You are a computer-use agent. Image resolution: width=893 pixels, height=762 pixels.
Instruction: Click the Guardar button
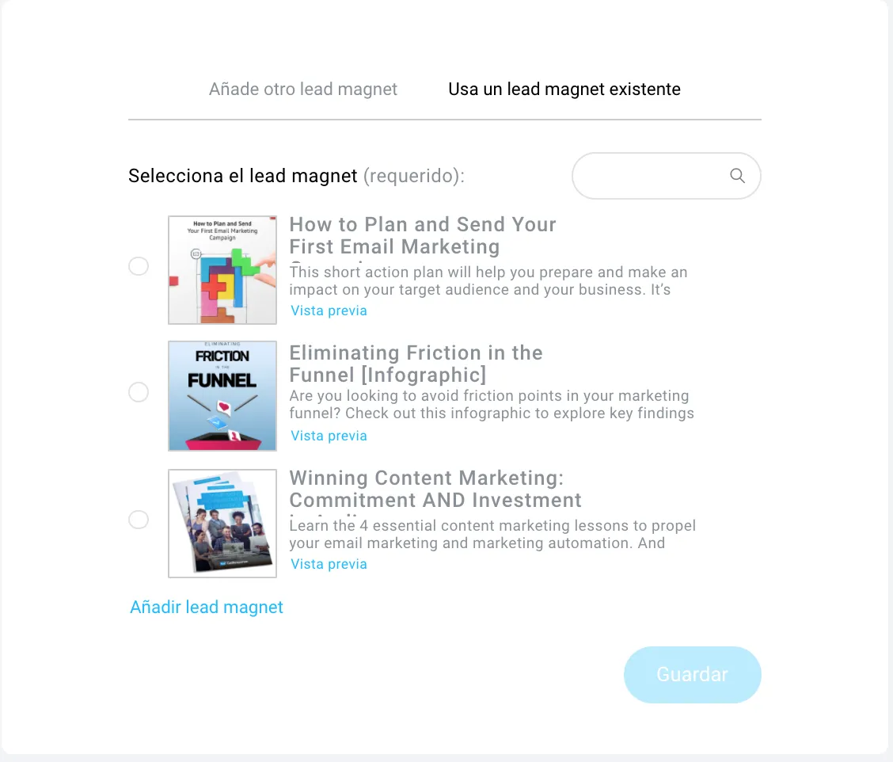pos(693,674)
